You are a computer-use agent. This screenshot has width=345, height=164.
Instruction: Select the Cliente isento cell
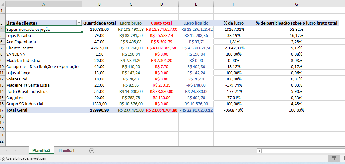click(x=44, y=48)
